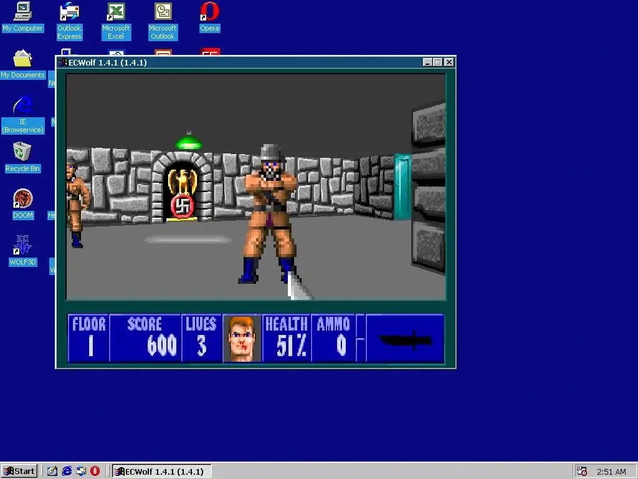Open the Start menu

pyautogui.click(x=19, y=472)
